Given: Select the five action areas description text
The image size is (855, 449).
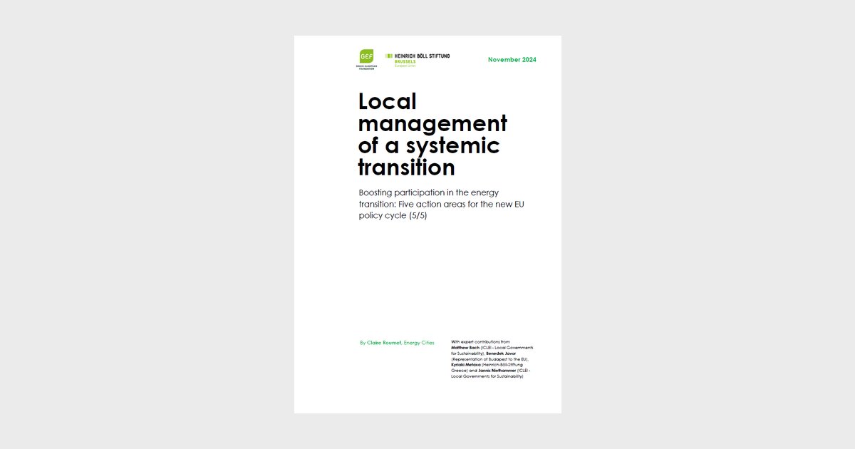Looking at the screenshot, I should 440,205.
